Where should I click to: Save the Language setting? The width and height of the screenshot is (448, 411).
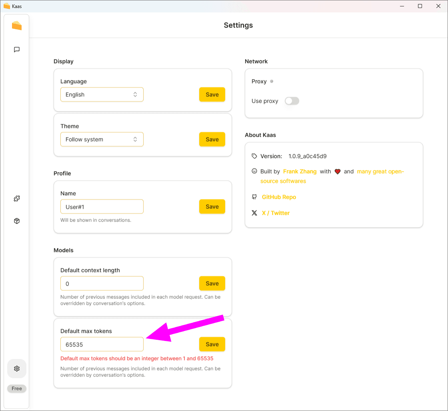coord(212,94)
